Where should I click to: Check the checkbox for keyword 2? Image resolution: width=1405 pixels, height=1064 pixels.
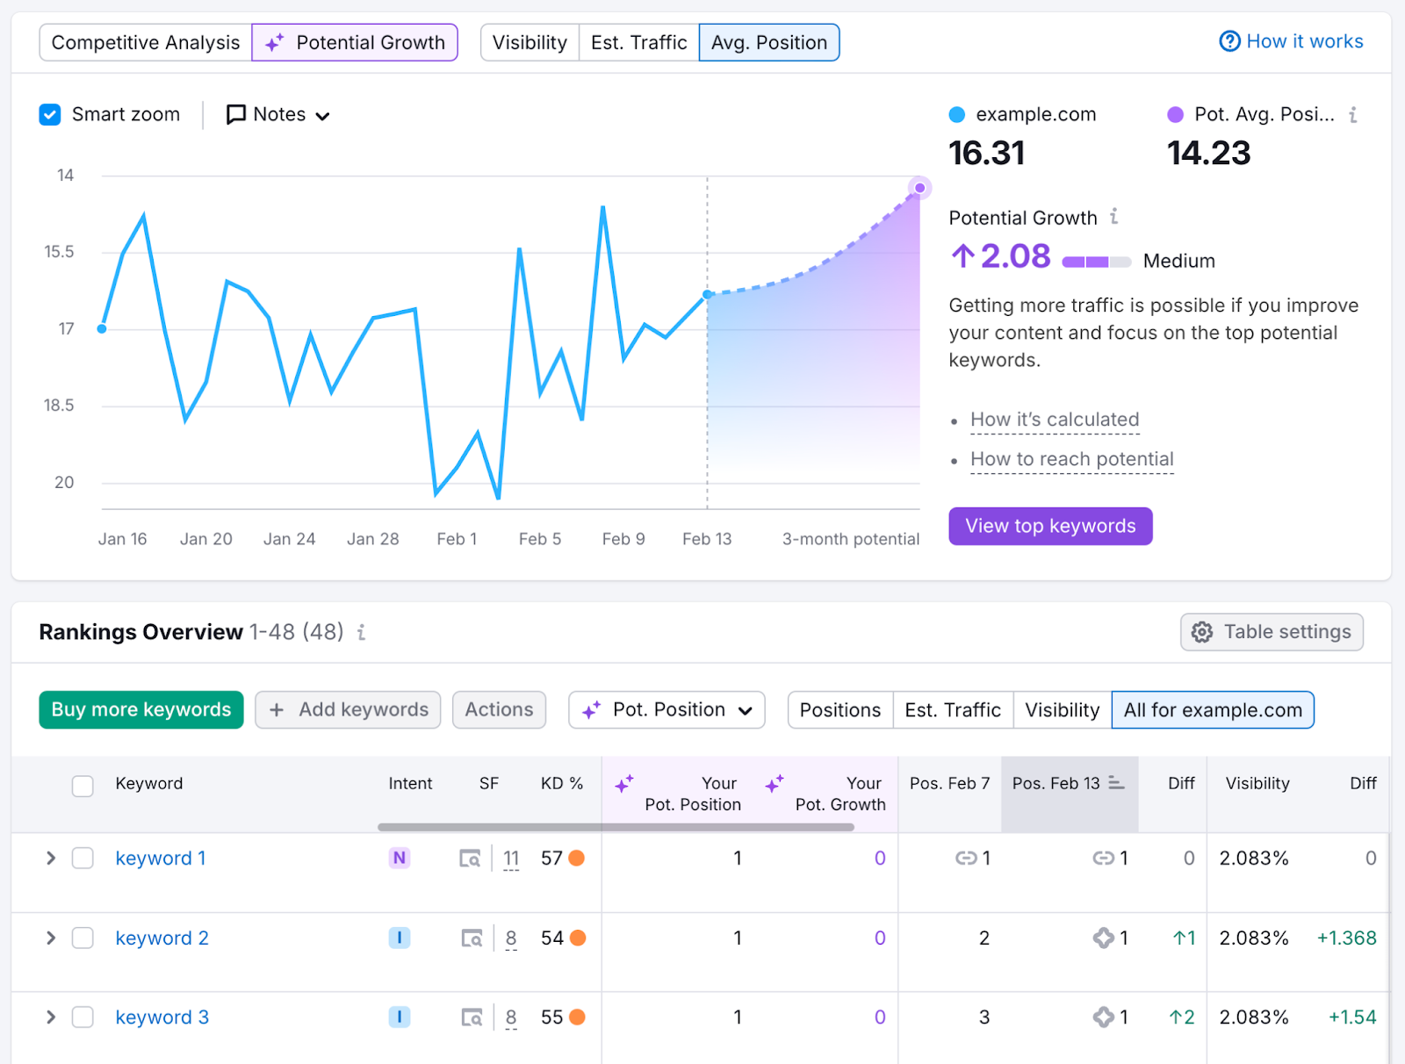coord(83,938)
